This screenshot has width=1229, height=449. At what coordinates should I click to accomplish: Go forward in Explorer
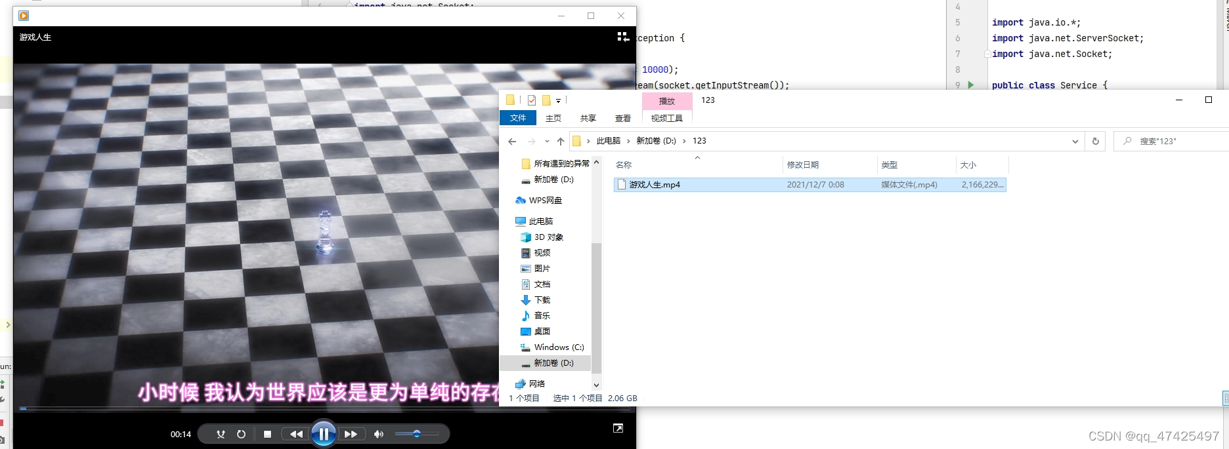(x=531, y=141)
